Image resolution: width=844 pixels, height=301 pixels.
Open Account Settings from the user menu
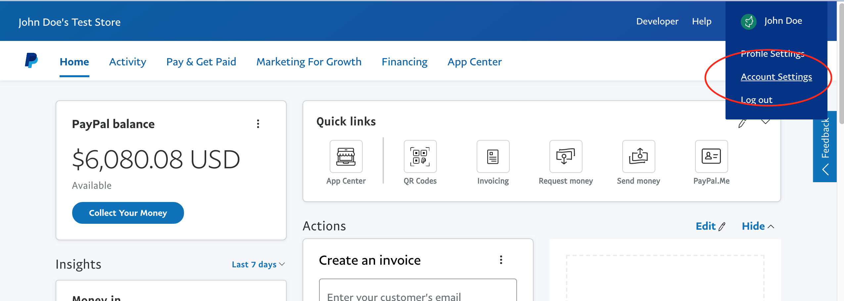[x=776, y=77]
